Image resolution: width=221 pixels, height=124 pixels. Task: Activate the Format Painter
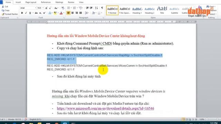[x=10, y=14]
